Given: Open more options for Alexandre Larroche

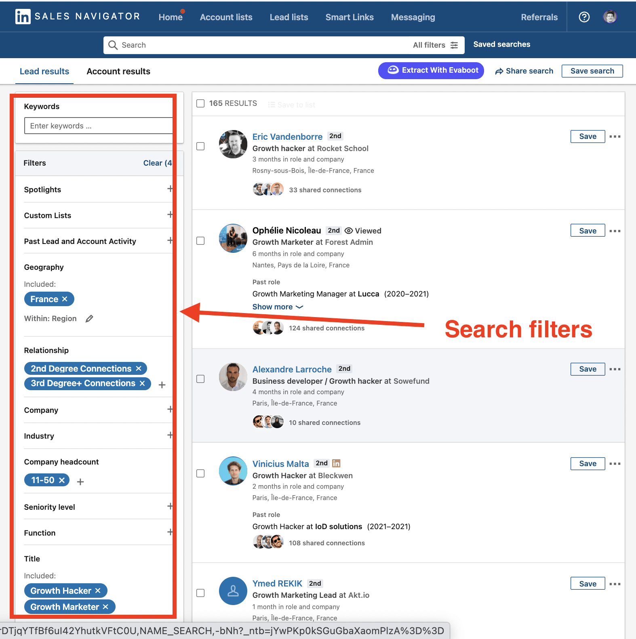Looking at the screenshot, I should 615,369.
